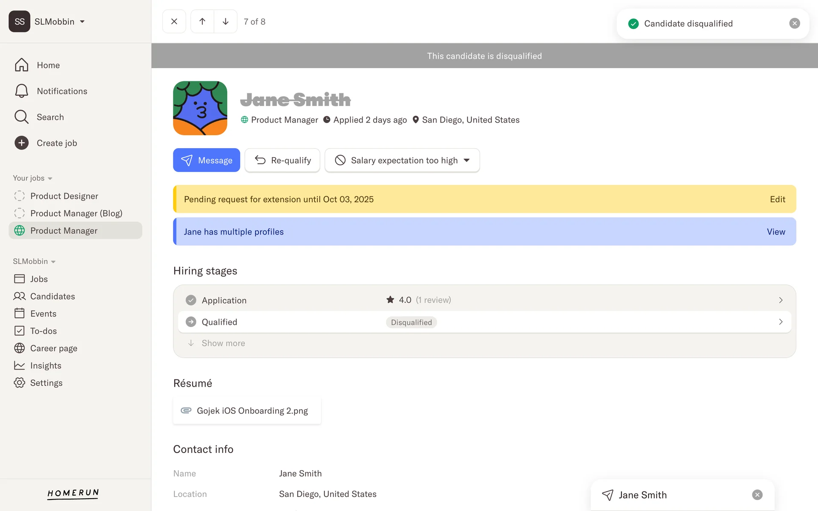Click the Re-qualify button

pyautogui.click(x=282, y=161)
